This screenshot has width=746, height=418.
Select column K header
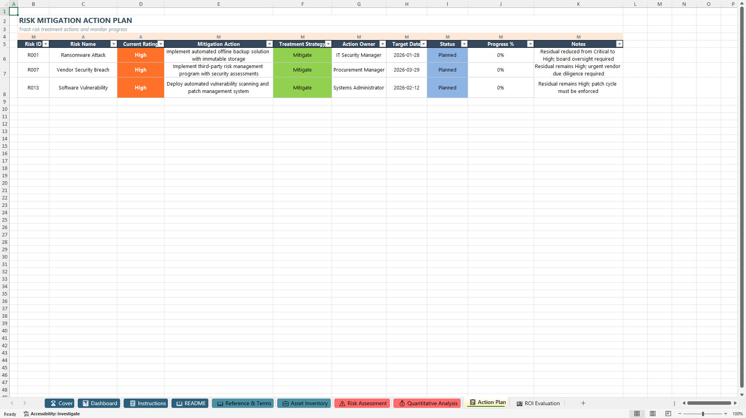point(578,4)
